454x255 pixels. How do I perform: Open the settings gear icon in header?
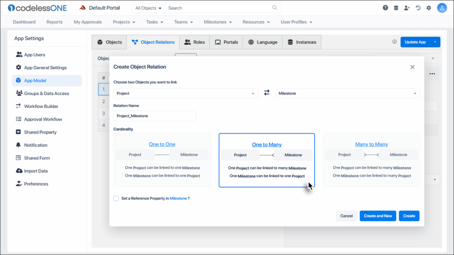pos(429,8)
